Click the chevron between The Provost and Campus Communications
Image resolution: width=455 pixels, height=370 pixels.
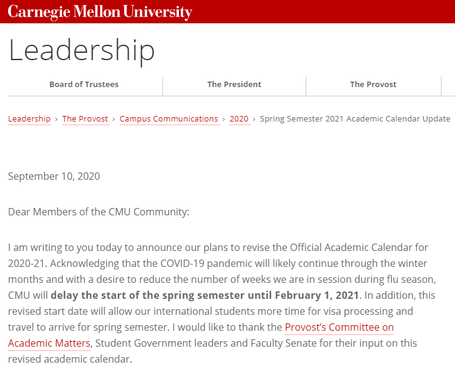[114, 119]
